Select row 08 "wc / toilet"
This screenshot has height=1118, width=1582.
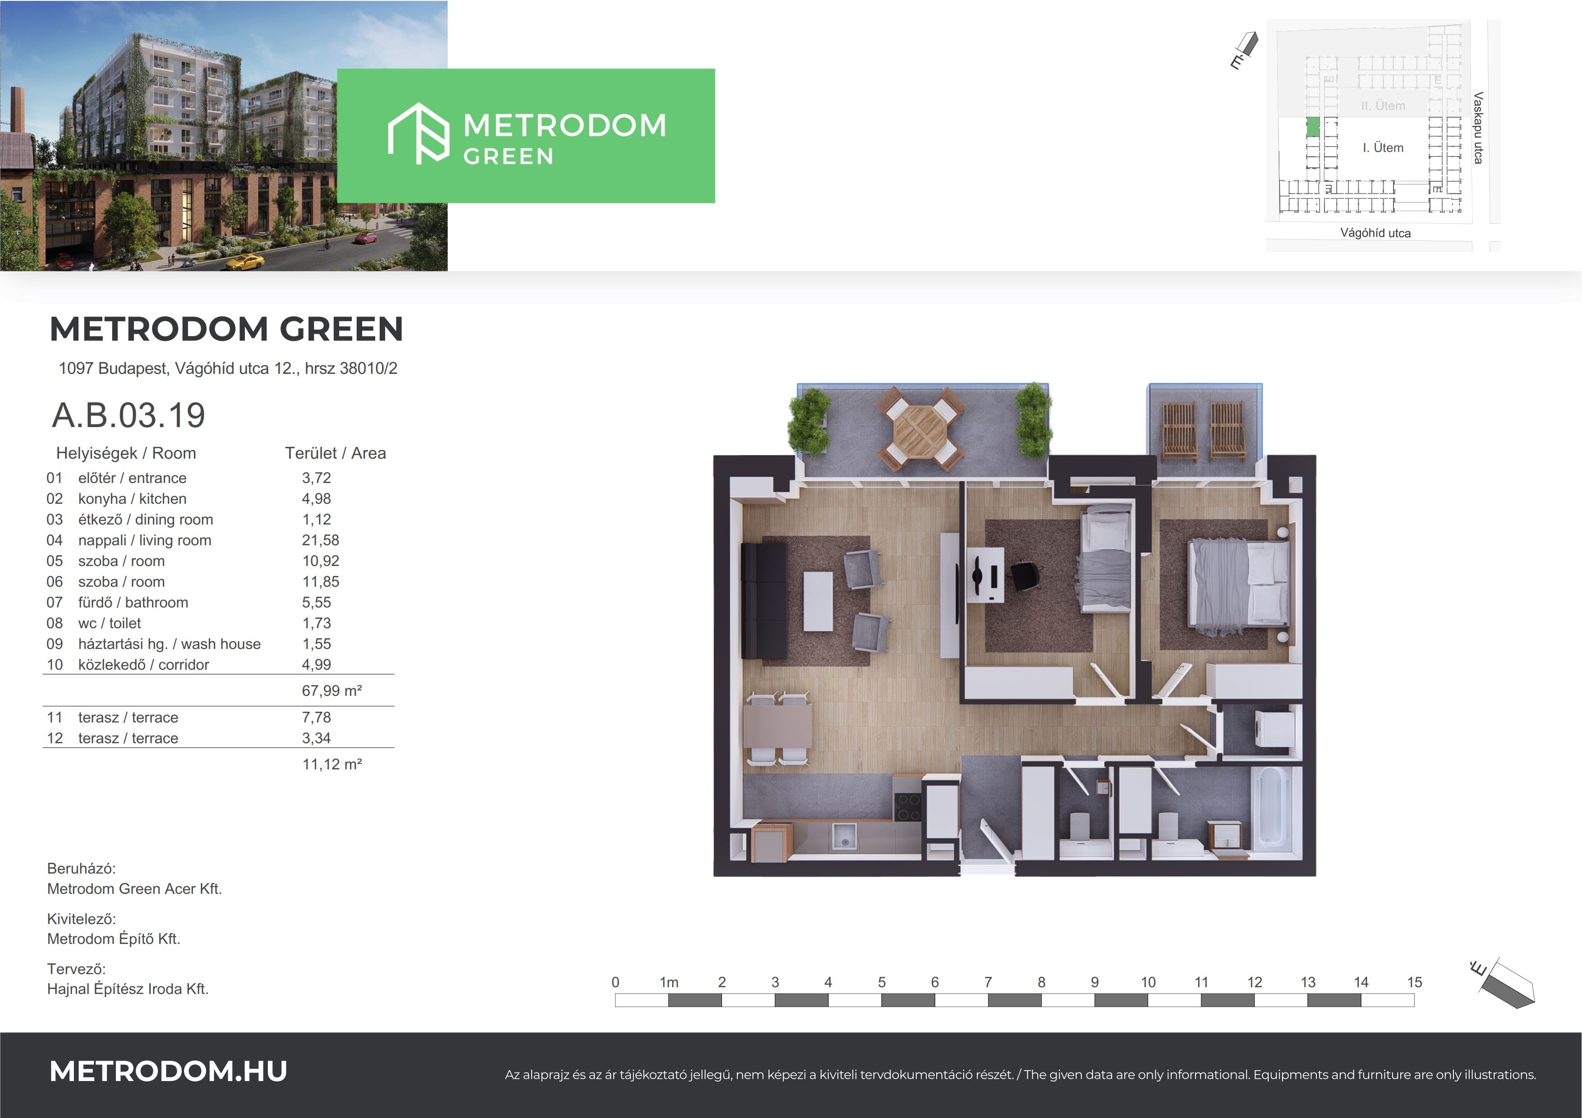point(218,623)
